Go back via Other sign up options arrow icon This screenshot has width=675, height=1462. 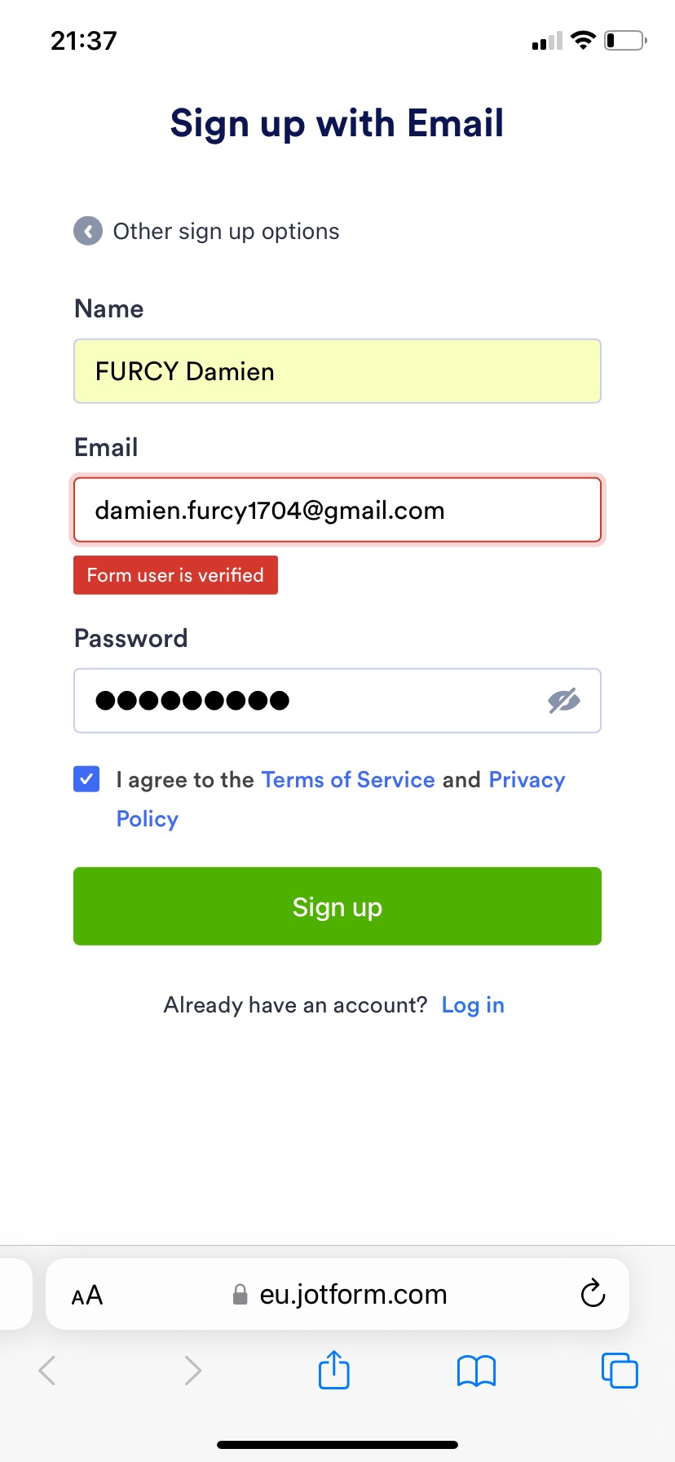click(88, 231)
